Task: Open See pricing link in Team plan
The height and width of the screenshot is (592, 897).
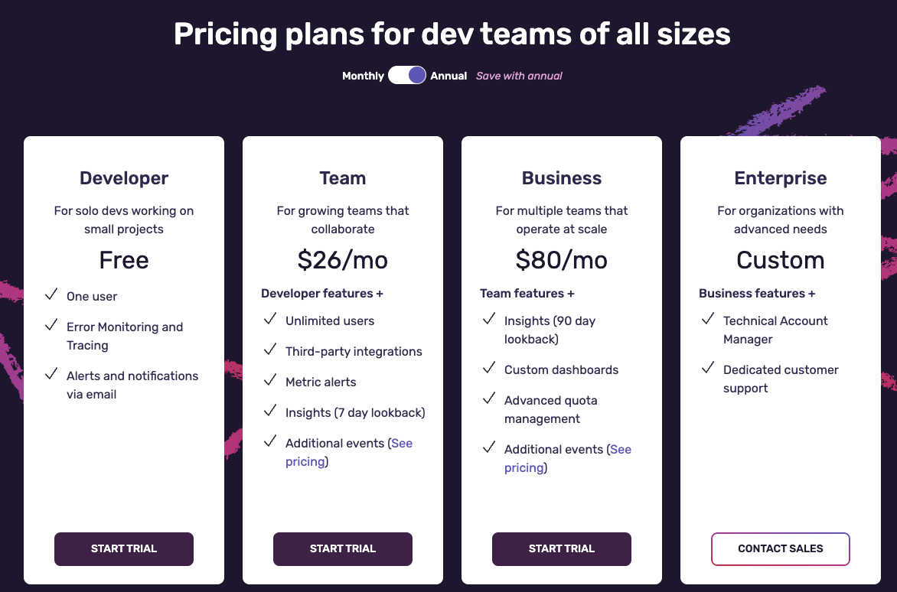Action: [x=349, y=452]
